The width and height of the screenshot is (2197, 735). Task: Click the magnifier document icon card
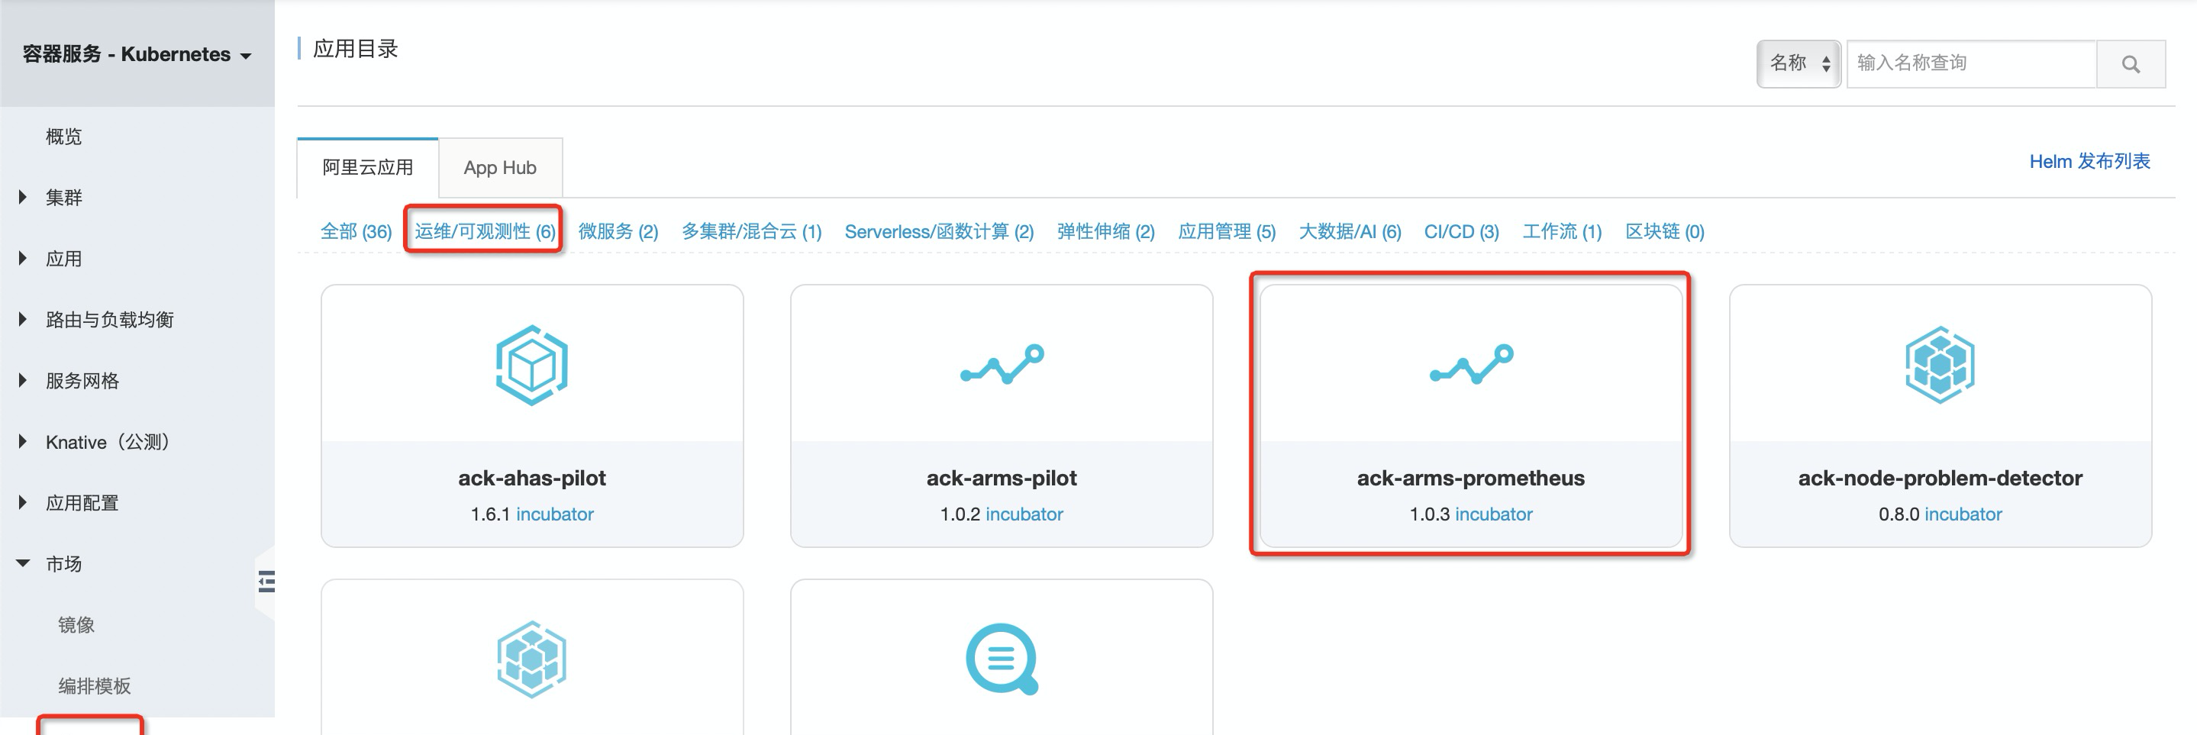[x=1002, y=659]
